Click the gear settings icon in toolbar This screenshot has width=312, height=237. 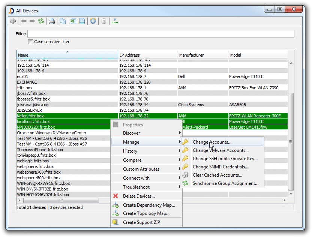coord(13,21)
